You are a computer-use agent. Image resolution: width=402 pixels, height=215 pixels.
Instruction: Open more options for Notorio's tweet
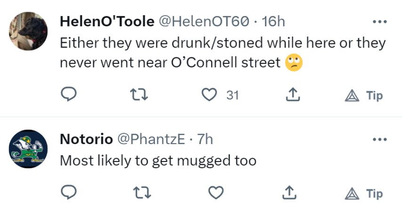coord(379,139)
